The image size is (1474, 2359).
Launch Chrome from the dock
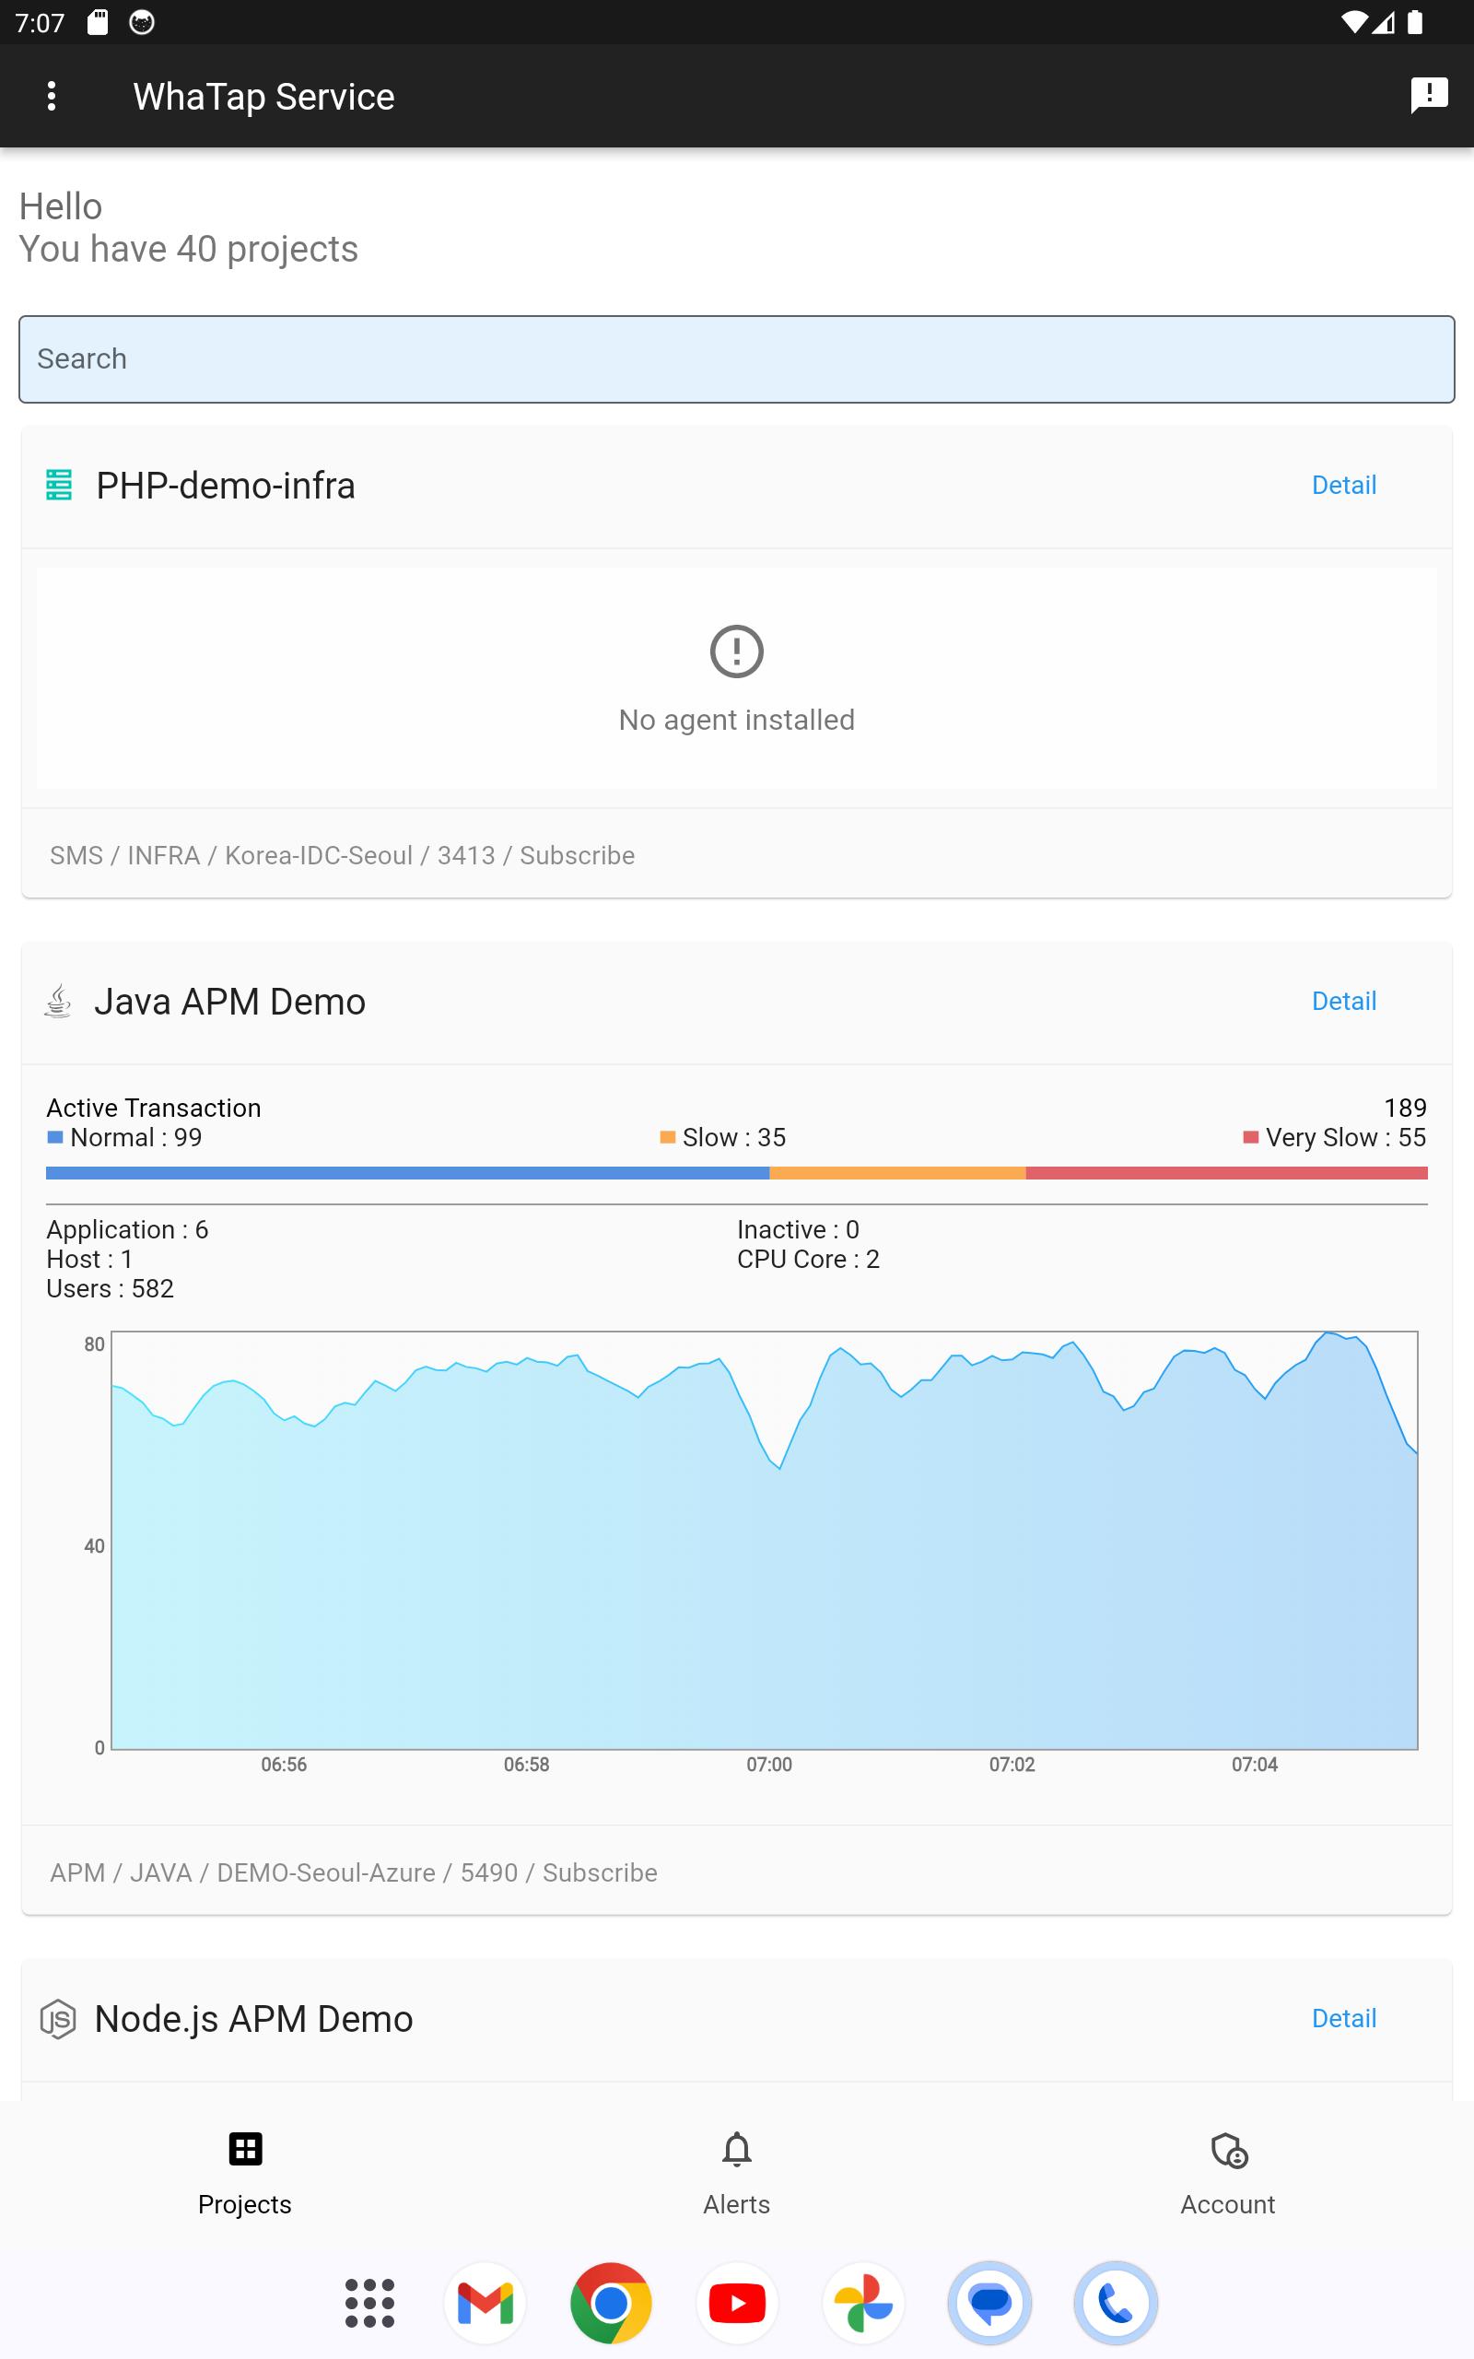tap(610, 2303)
